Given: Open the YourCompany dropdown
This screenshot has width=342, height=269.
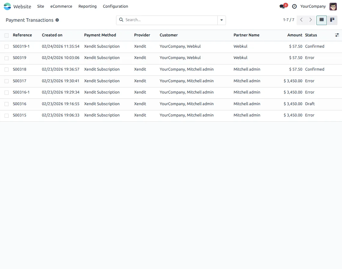Looking at the screenshot, I should (313, 6).
